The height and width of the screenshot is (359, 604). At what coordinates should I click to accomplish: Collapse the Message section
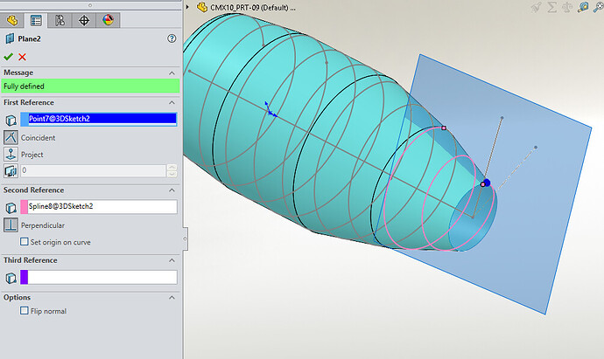(x=172, y=73)
